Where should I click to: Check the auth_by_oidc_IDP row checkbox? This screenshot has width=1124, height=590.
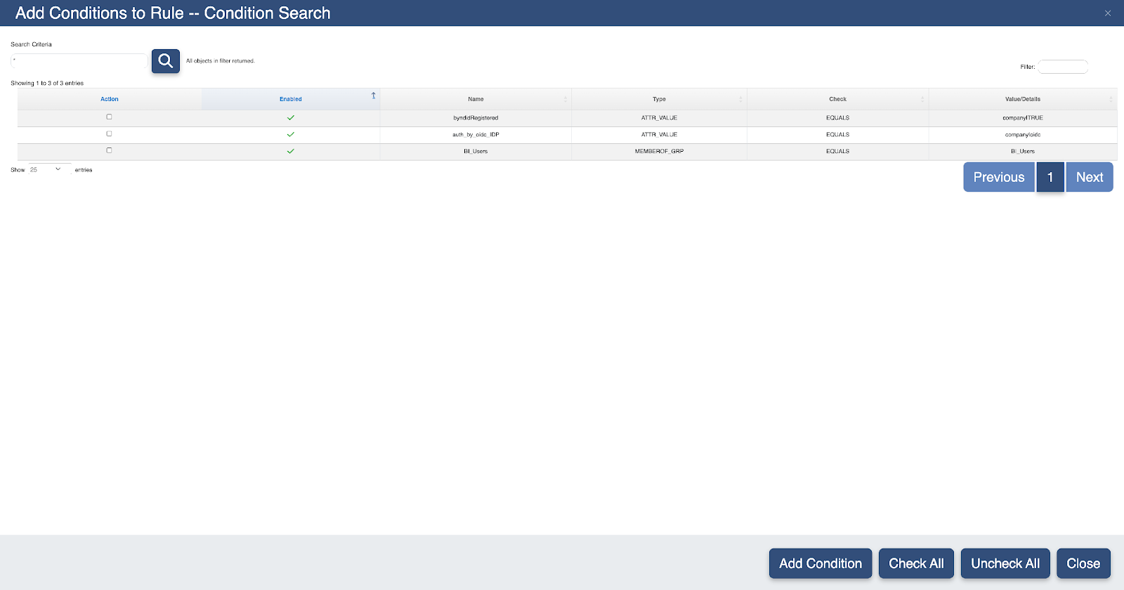click(x=109, y=134)
